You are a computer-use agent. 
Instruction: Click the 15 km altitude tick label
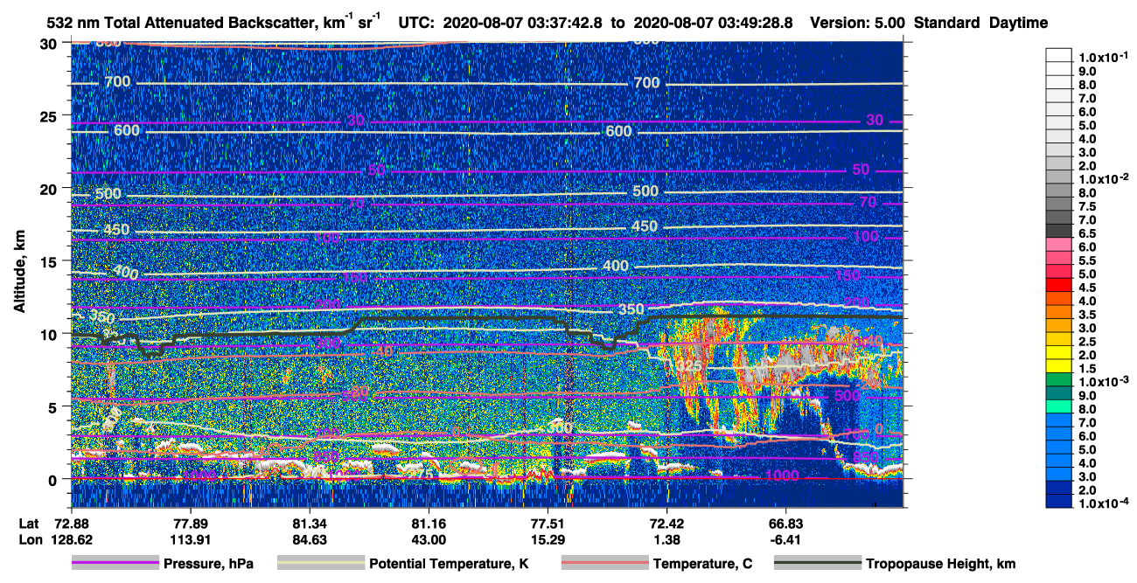(51, 261)
